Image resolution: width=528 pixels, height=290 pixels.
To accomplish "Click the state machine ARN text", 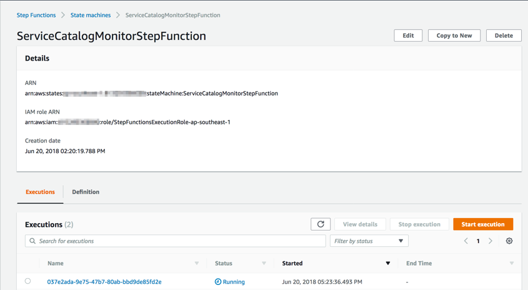I will click(x=151, y=93).
